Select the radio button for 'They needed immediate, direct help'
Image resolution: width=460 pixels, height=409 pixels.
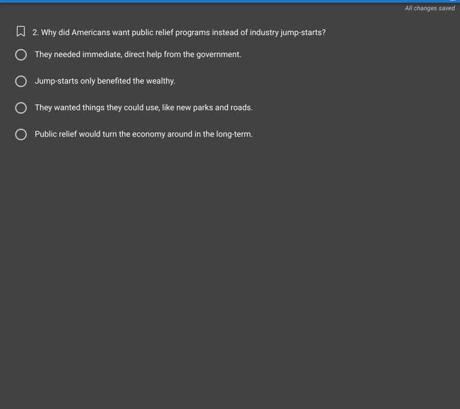point(21,54)
